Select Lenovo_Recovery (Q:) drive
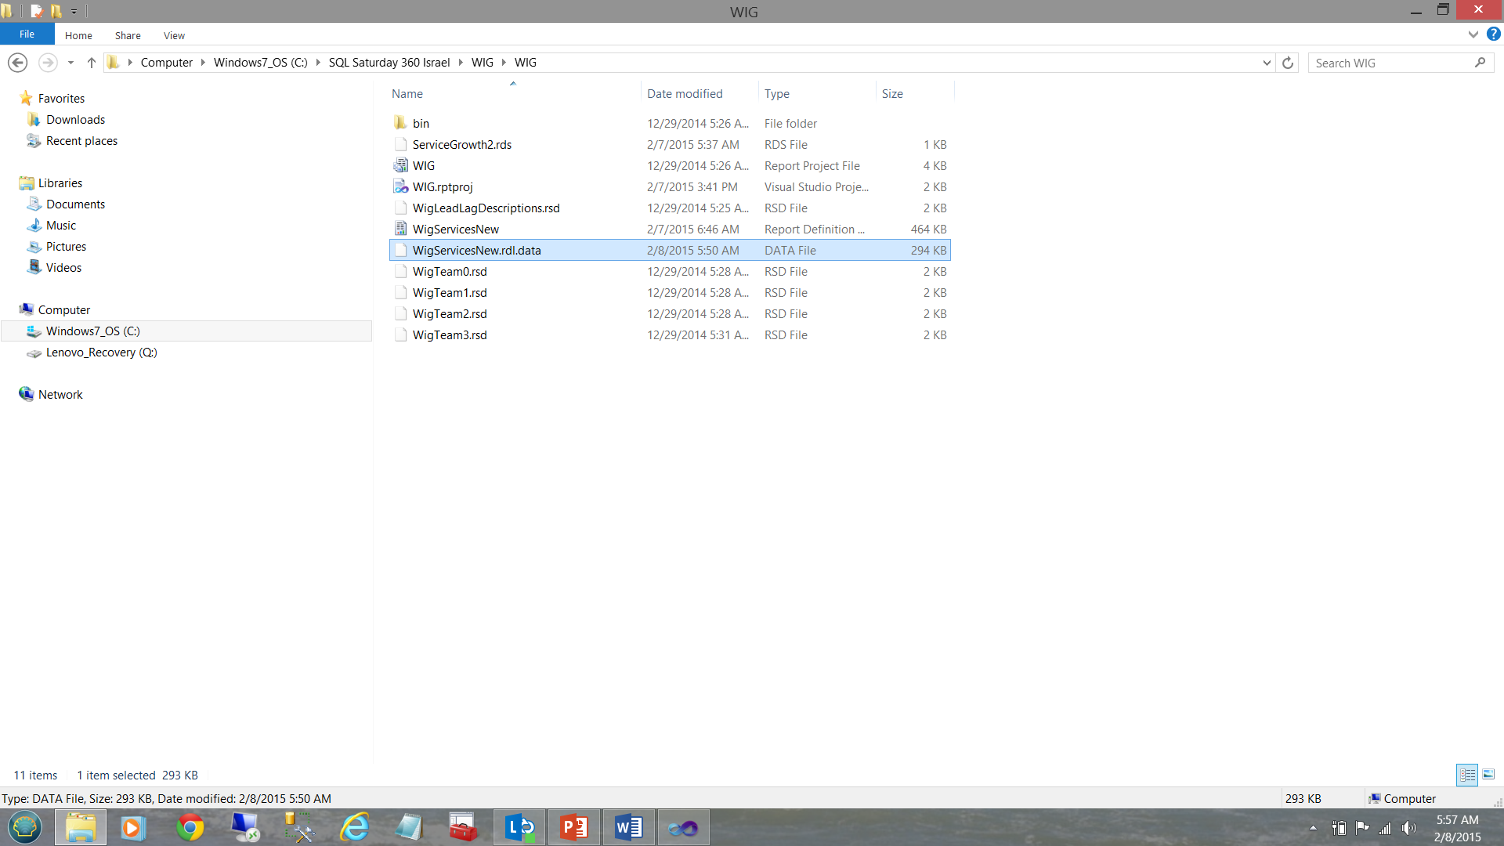This screenshot has width=1504, height=846. coord(101,352)
